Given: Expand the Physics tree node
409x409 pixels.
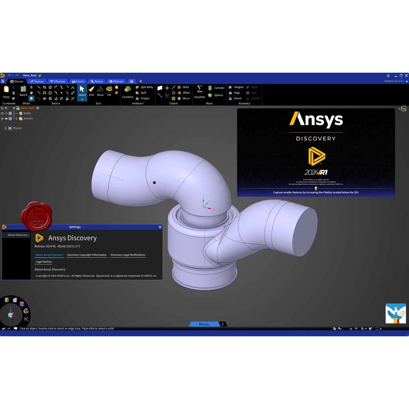Looking at the screenshot, I should 6,128.
